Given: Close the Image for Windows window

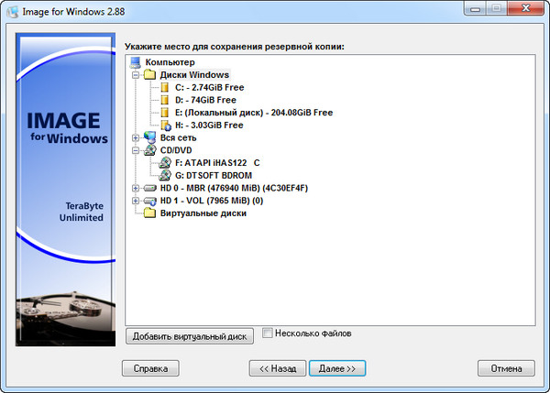Looking at the screenshot, I should (525, 8).
